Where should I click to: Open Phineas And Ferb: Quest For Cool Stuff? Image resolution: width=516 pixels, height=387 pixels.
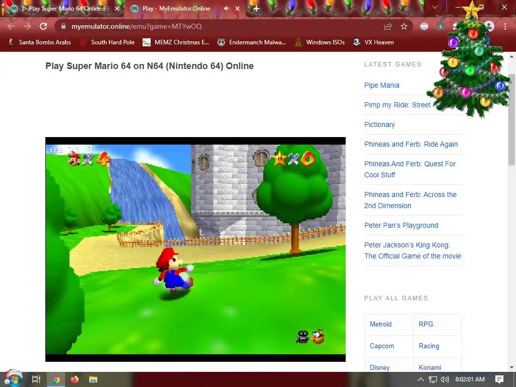[410, 169]
